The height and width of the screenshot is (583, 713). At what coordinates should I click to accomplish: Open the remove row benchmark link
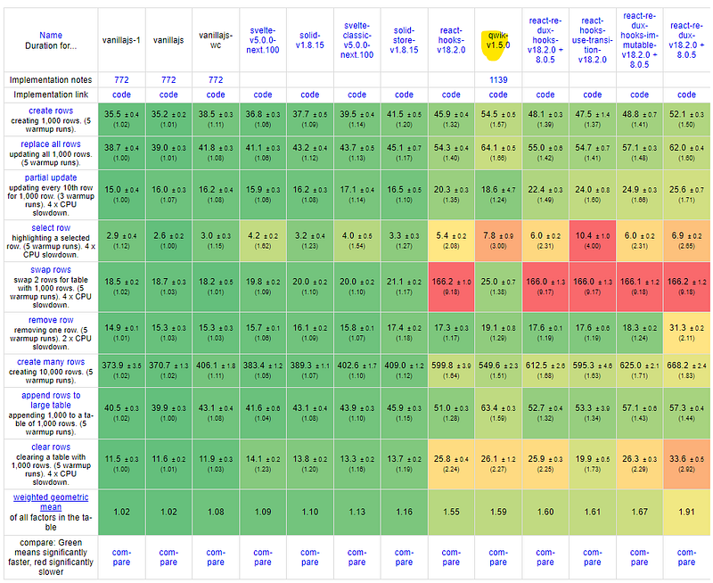coord(51,320)
